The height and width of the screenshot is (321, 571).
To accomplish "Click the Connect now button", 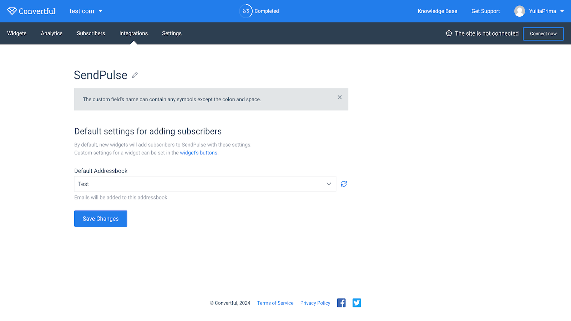I will tap(543, 34).
